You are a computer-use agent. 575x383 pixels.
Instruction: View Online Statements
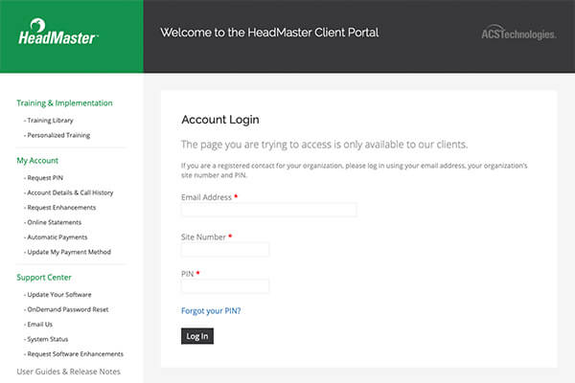(x=55, y=222)
